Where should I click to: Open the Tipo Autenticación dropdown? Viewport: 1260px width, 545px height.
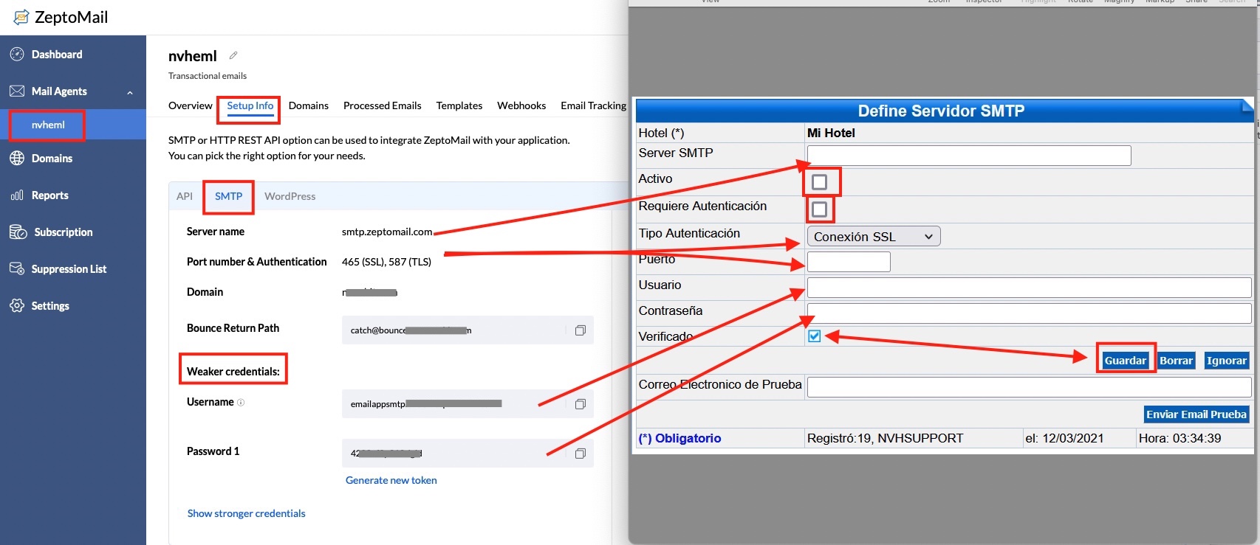tap(873, 237)
